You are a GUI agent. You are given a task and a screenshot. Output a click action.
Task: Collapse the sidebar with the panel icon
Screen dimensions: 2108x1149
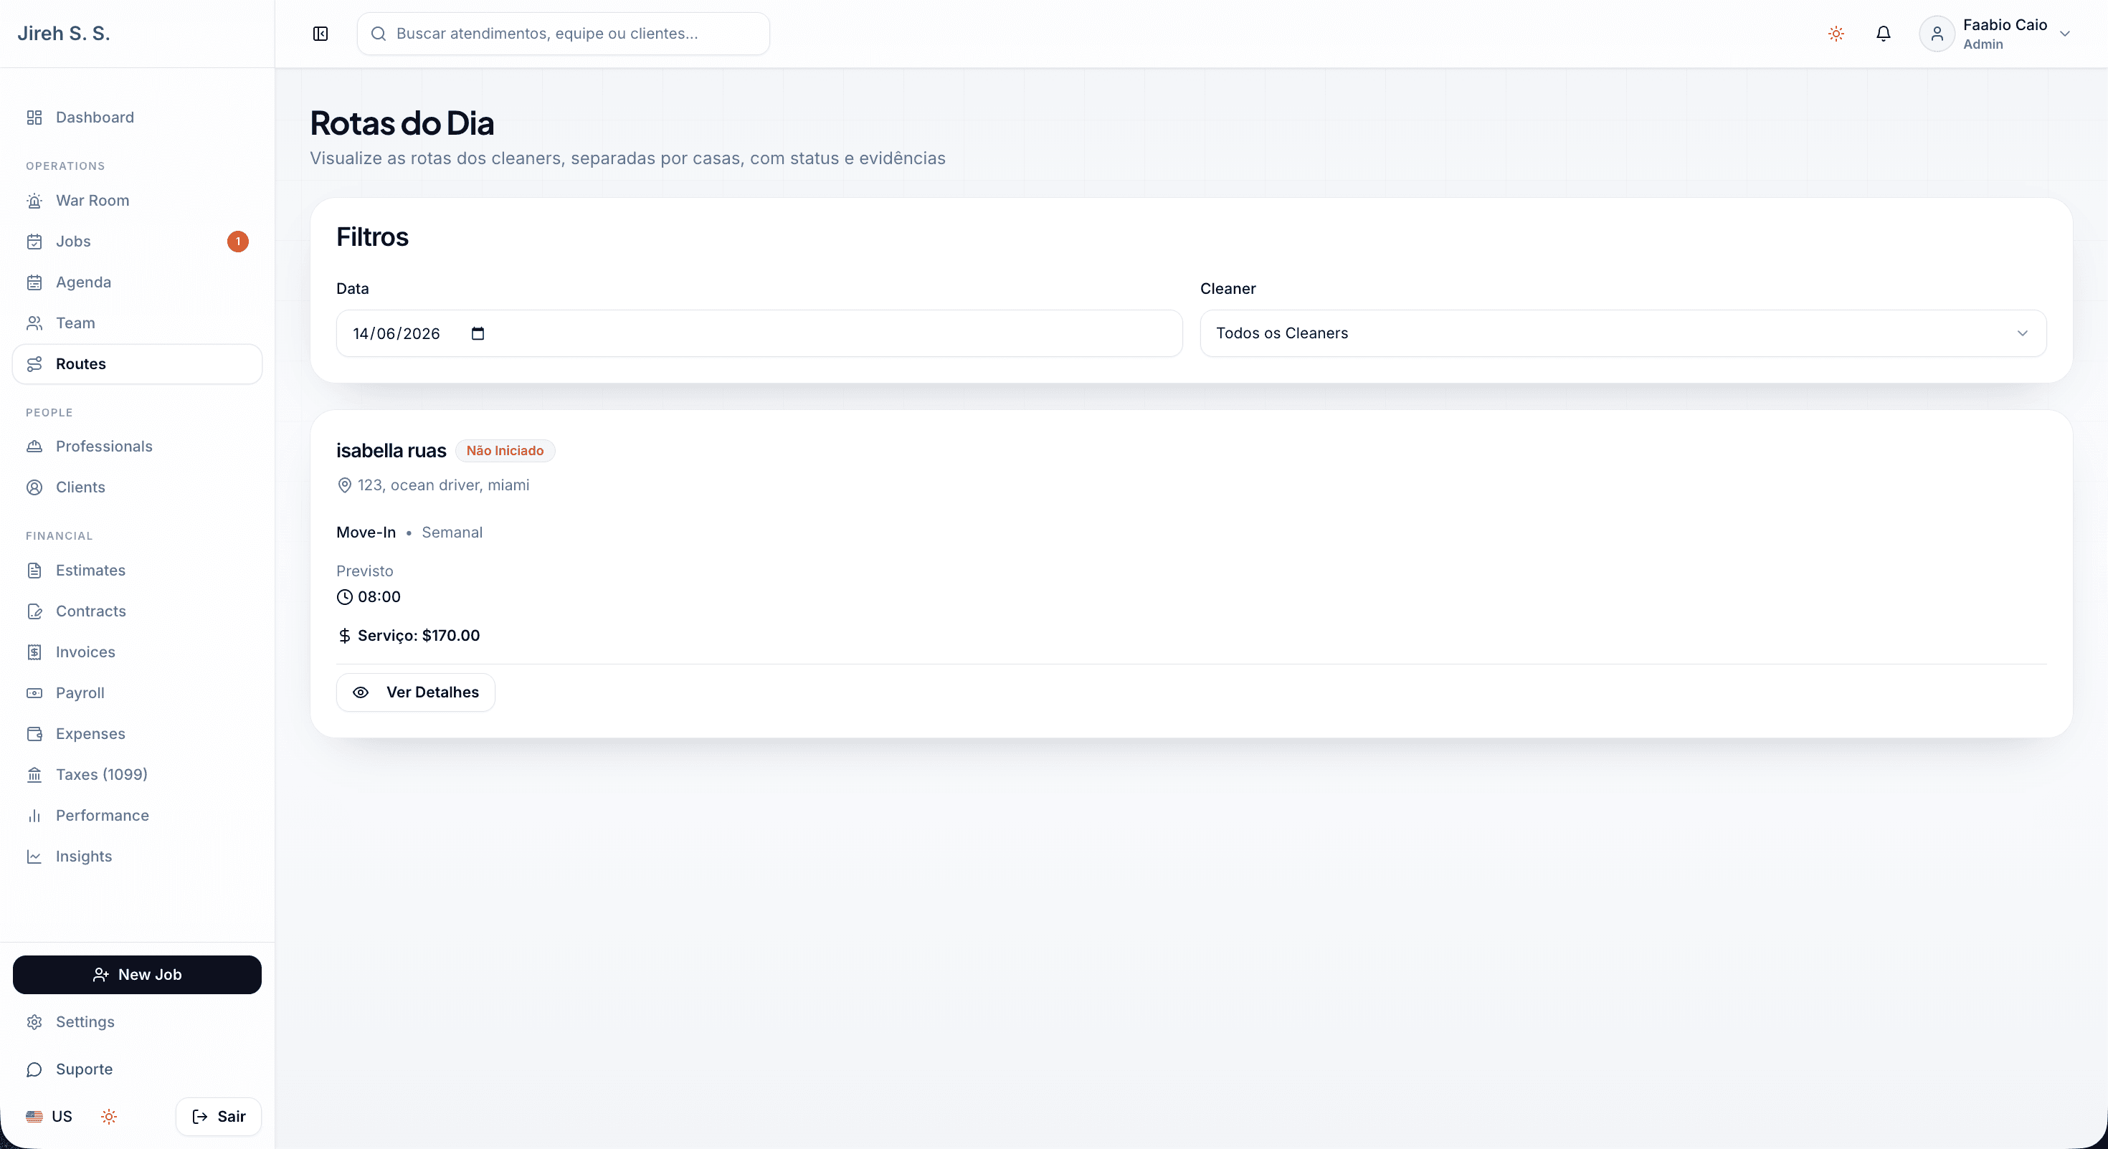click(321, 34)
